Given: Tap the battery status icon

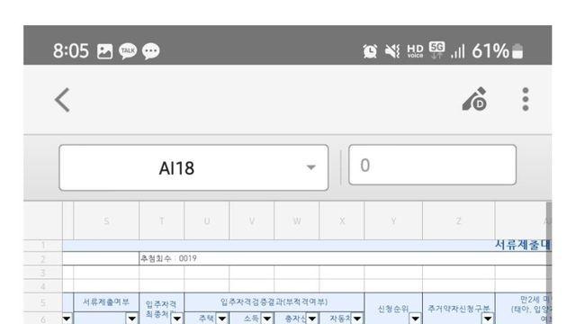Looking at the screenshot, I should click(517, 51).
